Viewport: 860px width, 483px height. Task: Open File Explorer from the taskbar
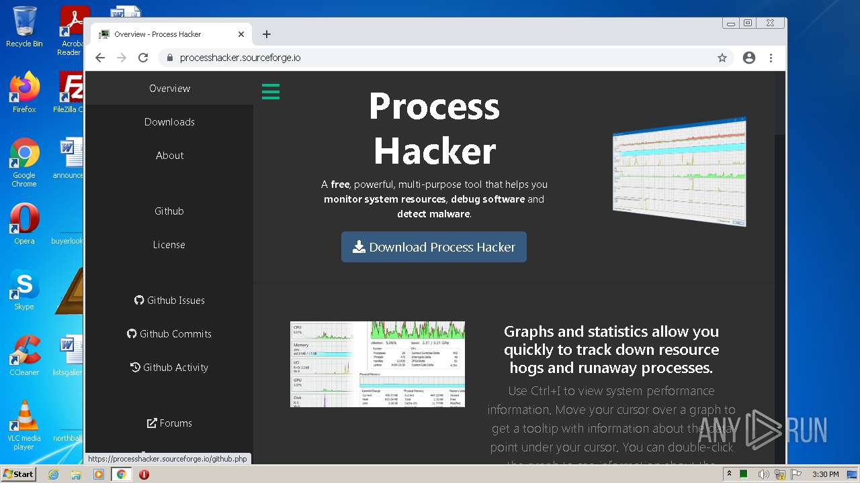(76, 474)
